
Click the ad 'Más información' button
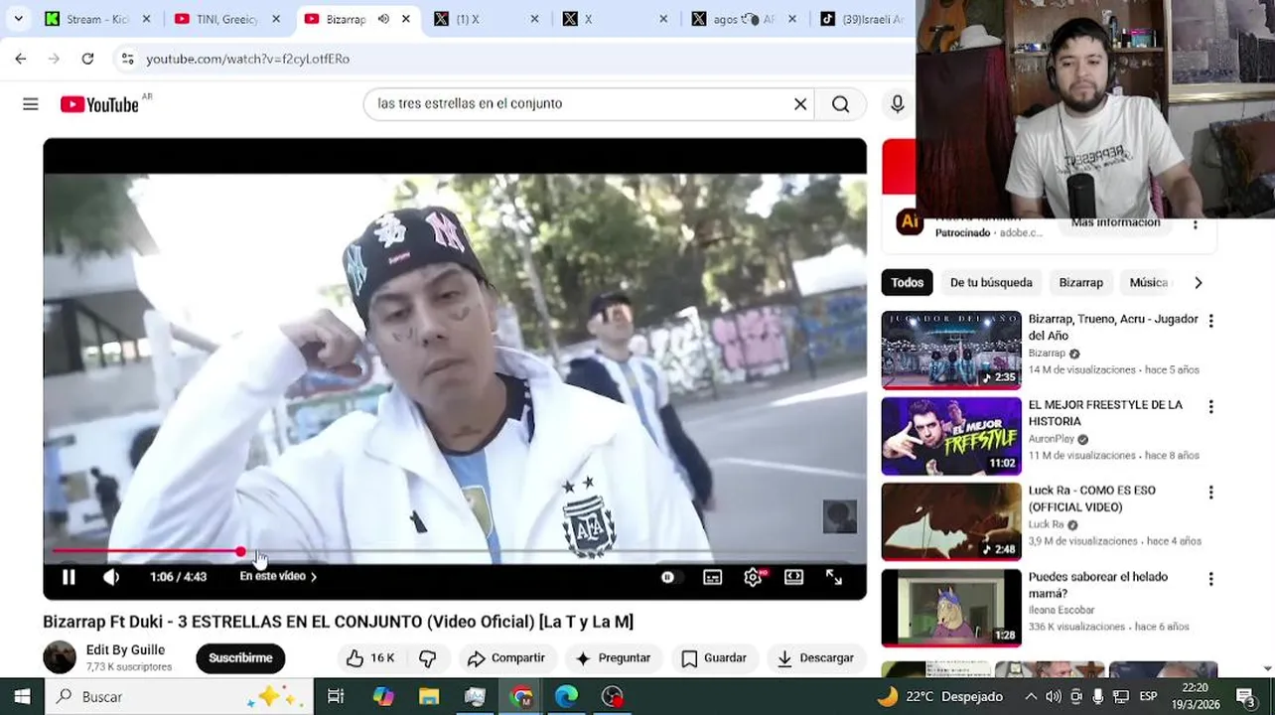[1115, 222]
